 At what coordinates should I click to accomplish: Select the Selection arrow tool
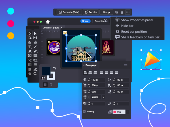point(30,34)
